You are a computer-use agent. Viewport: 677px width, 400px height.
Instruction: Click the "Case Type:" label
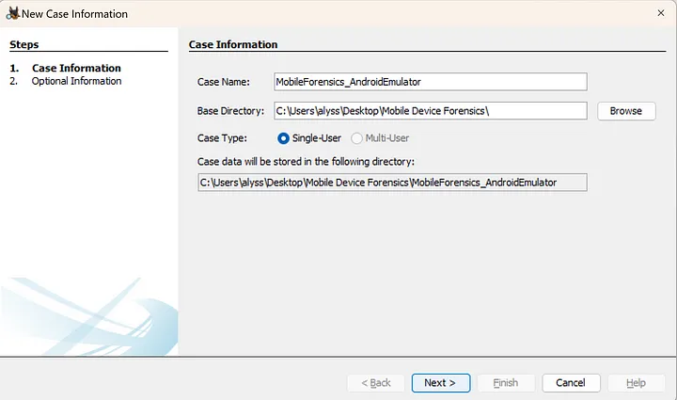pos(222,138)
